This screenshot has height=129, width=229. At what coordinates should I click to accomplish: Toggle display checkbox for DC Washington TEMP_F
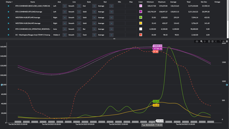click(8, 35)
